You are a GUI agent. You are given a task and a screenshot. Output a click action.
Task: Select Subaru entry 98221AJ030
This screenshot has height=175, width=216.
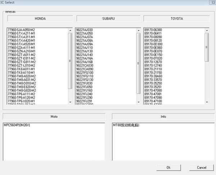84,30
